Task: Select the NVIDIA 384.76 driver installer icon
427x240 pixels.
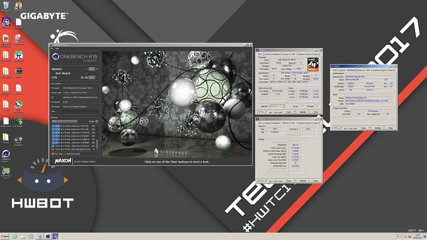Action: 18,122
